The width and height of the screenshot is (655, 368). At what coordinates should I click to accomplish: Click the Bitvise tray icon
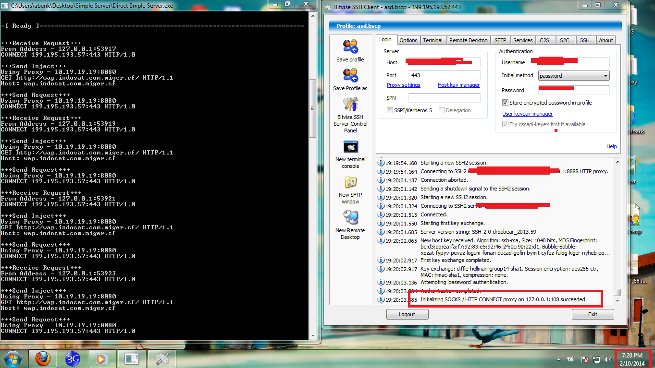(570, 359)
